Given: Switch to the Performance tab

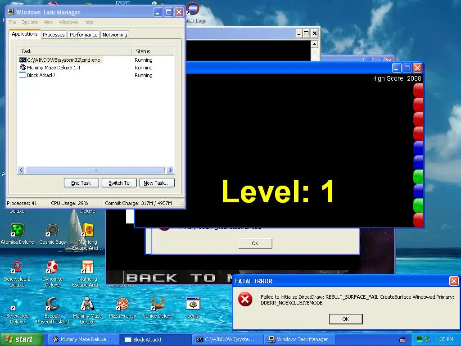Looking at the screenshot, I should point(83,34).
